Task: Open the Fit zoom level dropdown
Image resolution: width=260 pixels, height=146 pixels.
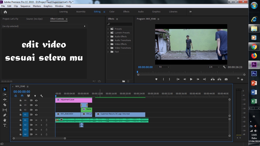Action: 164,67
